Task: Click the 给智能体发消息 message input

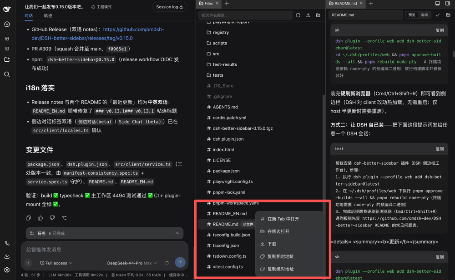Action: click(x=105, y=249)
